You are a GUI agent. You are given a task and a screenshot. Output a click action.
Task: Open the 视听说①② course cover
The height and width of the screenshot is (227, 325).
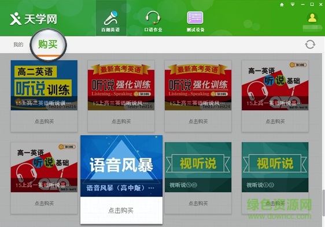275,167
